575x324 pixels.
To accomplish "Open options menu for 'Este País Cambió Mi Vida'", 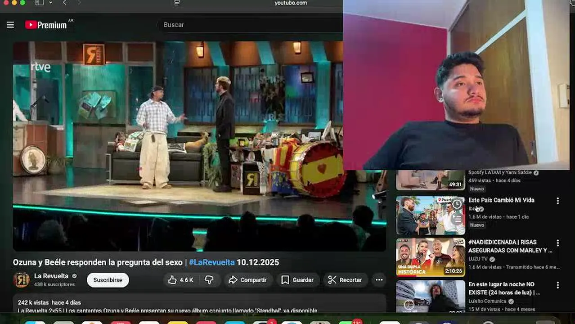I will tap(557, 201).
